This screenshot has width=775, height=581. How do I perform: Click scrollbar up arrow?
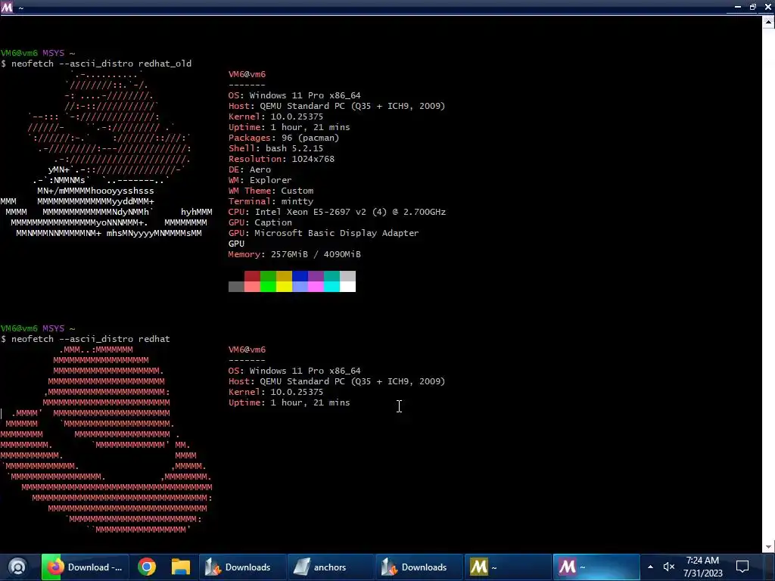click(768, 22)
